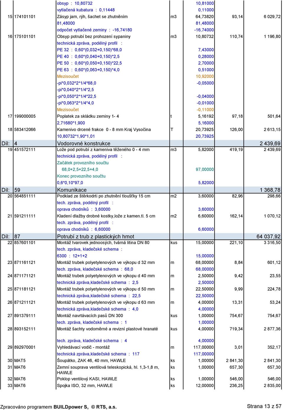Click the total 1 070,12
Screen dimensions: 283x410
point(272,216)
